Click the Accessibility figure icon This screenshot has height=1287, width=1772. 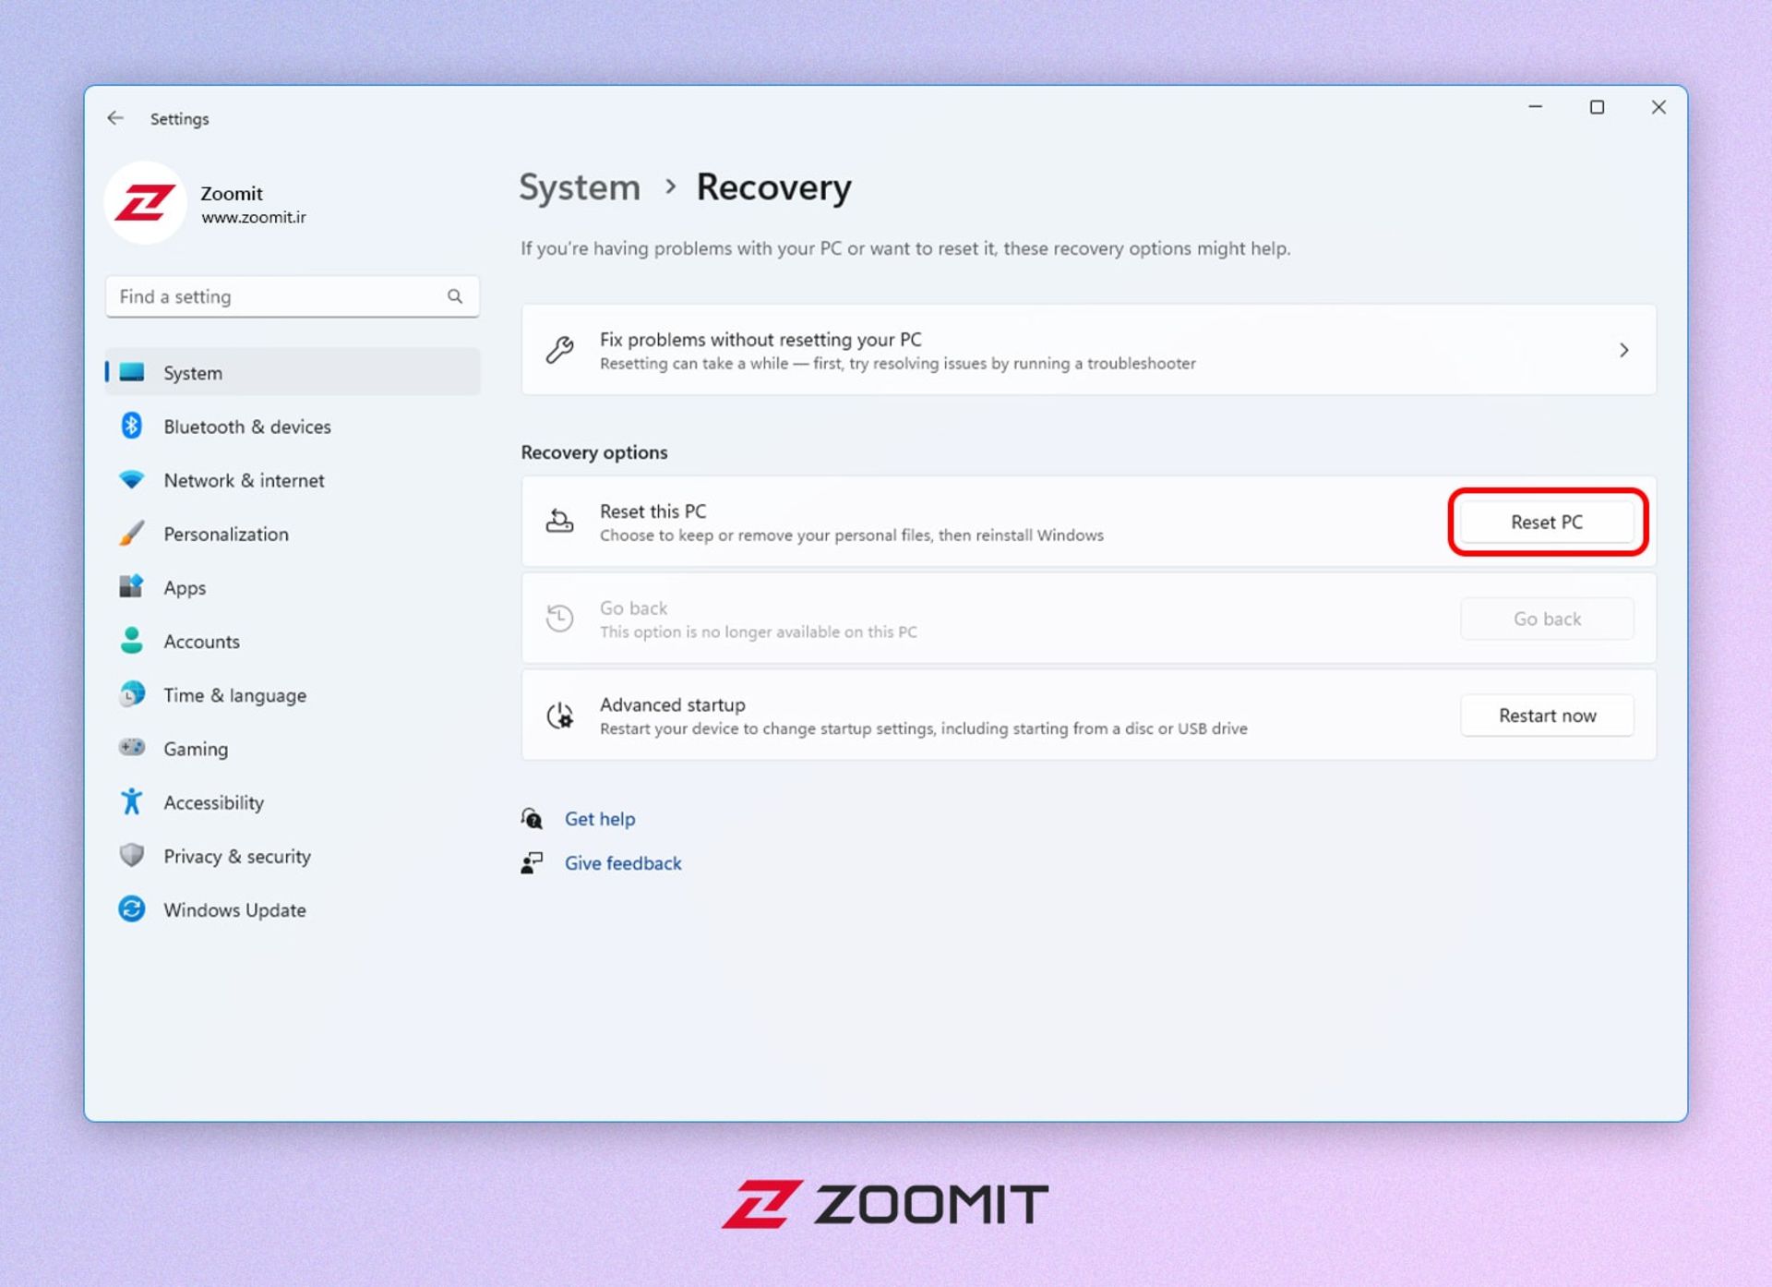tap(132, 801)
